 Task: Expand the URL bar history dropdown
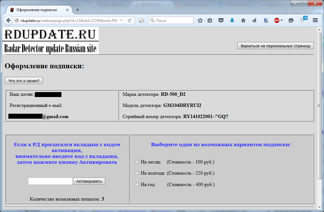[x=121, y=20]
